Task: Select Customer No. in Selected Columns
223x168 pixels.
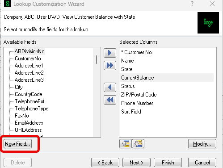Action: [x=167, y=52]
